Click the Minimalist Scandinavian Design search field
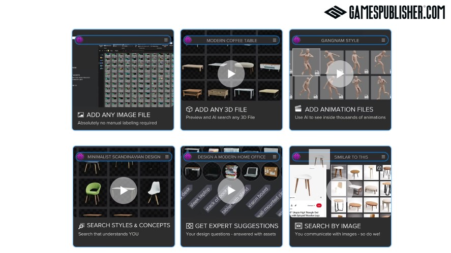Screen dimensions: 451x253 pos(124,157)
